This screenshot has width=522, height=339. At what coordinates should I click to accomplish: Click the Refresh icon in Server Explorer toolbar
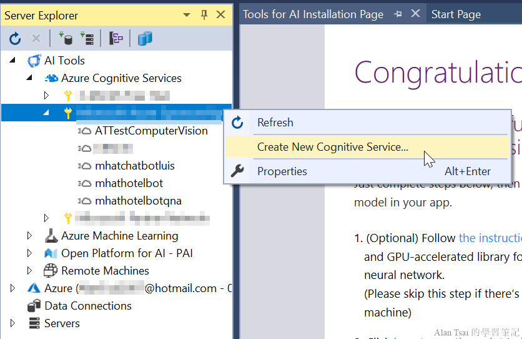point(15,38)
